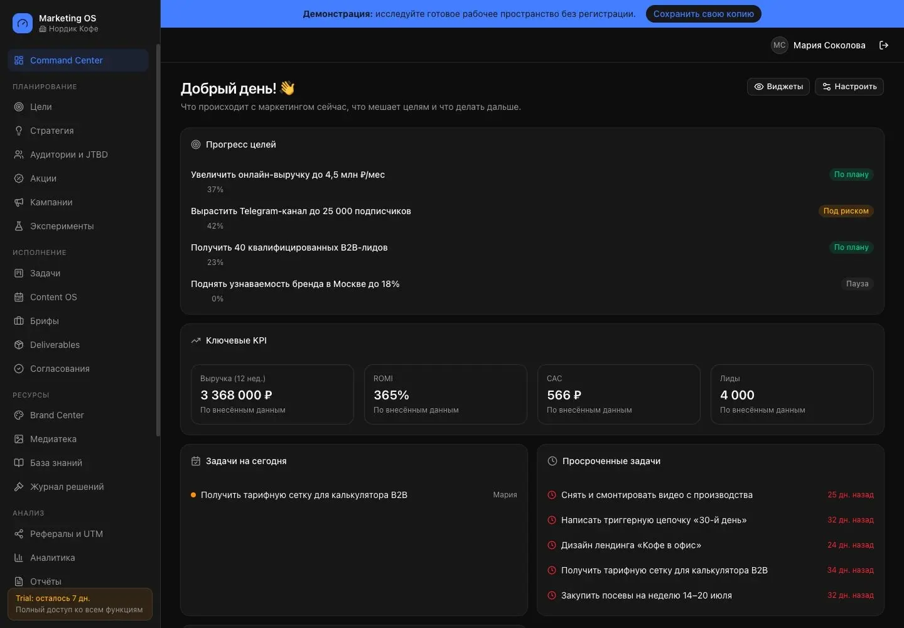The height and width of the screenshot is (628, 904).
Task: Open overdue task Написать триггерную цепочку
Action: pos(711,520)
